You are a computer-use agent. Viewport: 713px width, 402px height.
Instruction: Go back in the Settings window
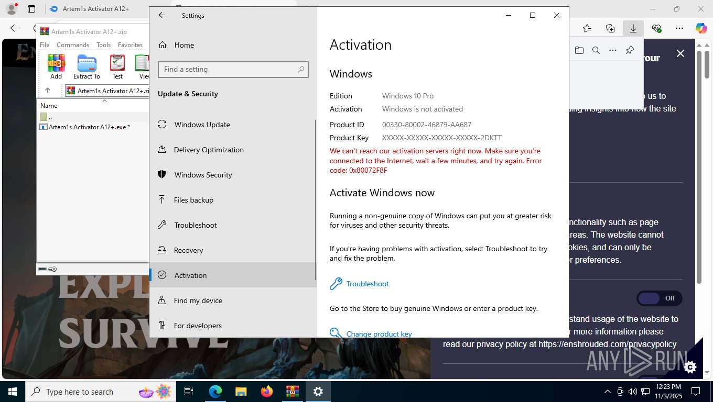pyautogui.click(x=162, y=15)
